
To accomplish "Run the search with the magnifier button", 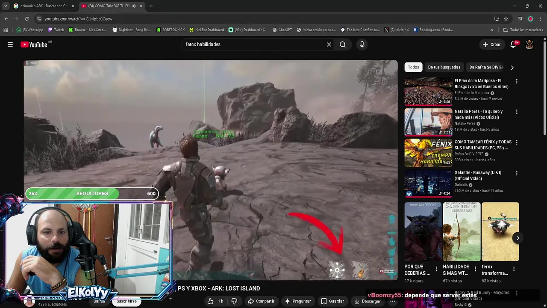I will tap(343, 44).
